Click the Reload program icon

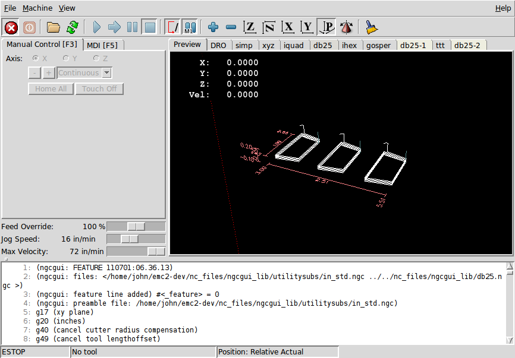[x=71, y=27]
